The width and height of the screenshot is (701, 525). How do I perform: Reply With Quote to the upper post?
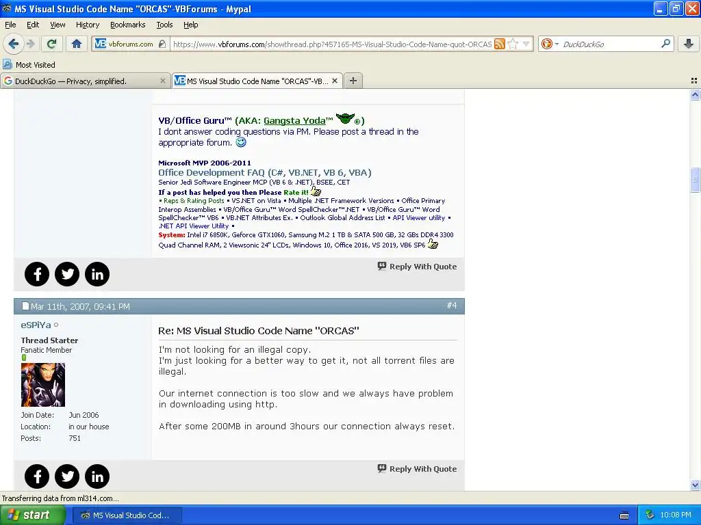tap(417, 267)
